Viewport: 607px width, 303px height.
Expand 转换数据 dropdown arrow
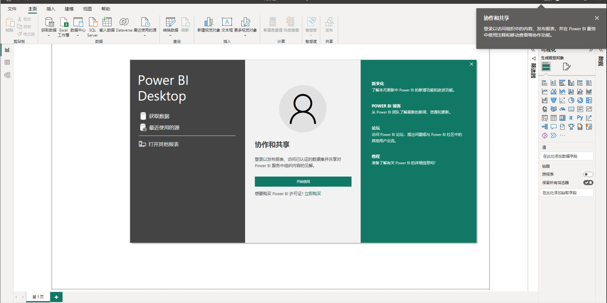coord(170,36)
